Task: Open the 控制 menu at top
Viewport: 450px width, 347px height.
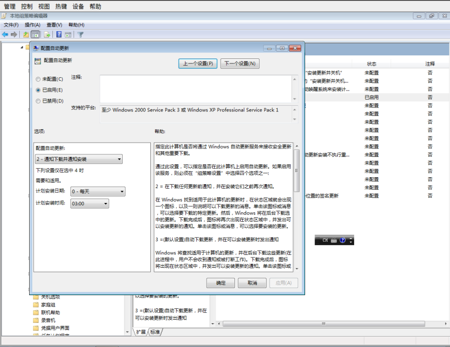Action: (27, 6)
